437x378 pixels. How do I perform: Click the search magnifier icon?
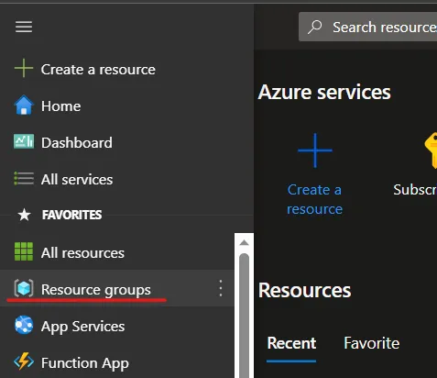tap(314, 27)
